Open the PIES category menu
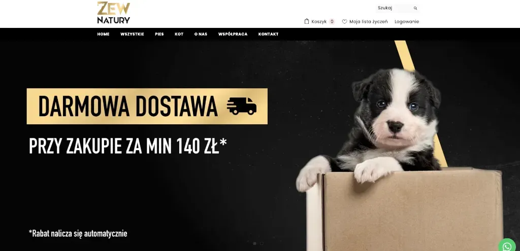Viewport: 520px width, 251px height. pyautogui.click(x=159, y=34)
